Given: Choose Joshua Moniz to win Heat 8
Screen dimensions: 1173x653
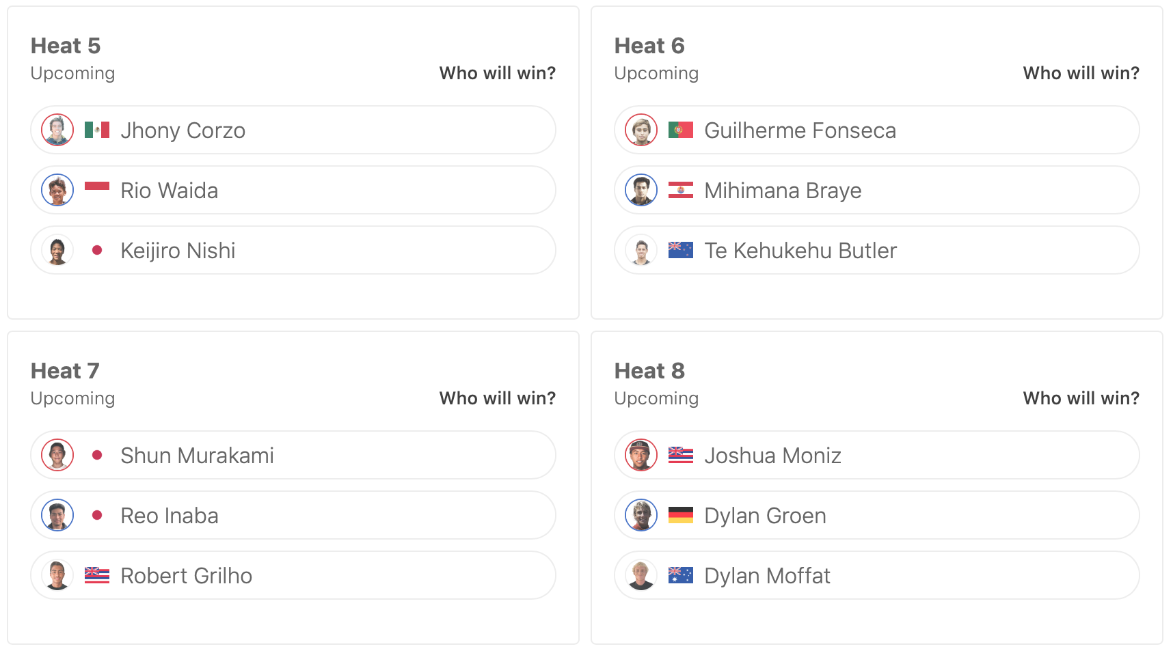Looking at the screenshot, I should [876, 455].
